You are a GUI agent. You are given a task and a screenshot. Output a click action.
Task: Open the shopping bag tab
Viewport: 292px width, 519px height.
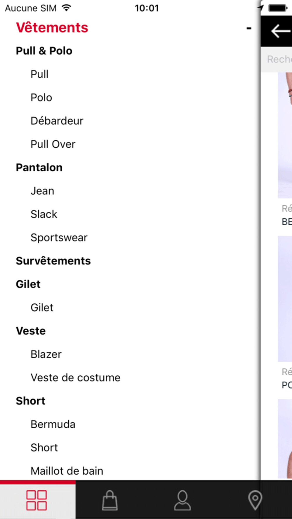[110, 500]
